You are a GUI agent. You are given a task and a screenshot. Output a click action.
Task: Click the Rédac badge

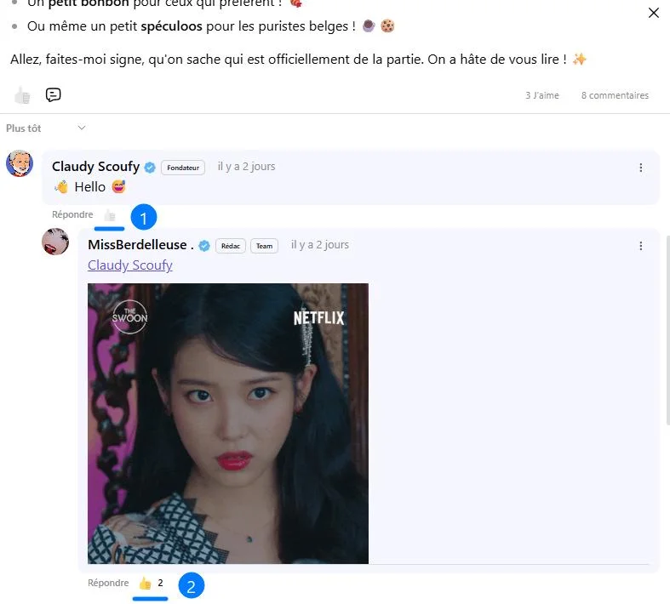coord(231,246)
